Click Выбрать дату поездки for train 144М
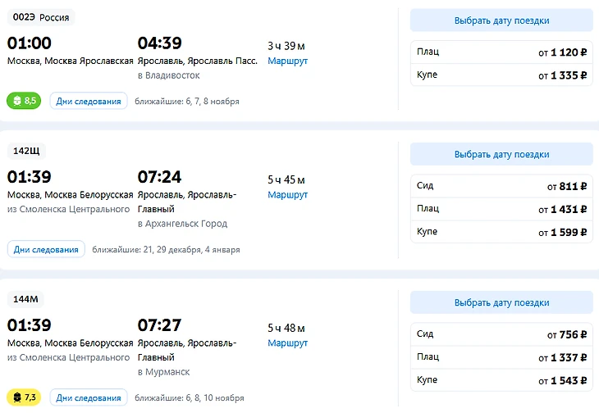 coord(501,302)
